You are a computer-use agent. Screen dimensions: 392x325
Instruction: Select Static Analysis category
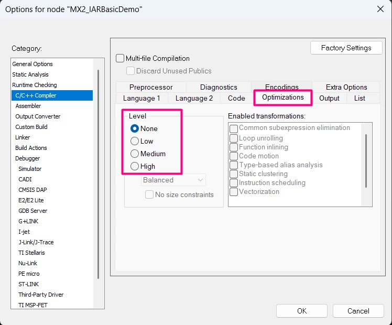click(x=52, y=74)
